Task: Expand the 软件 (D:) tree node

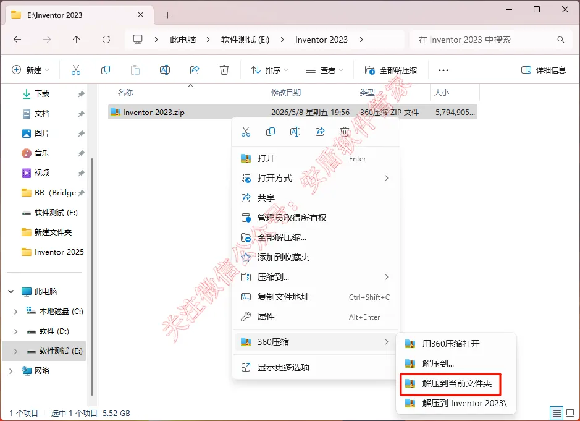Action: (15, 331)
